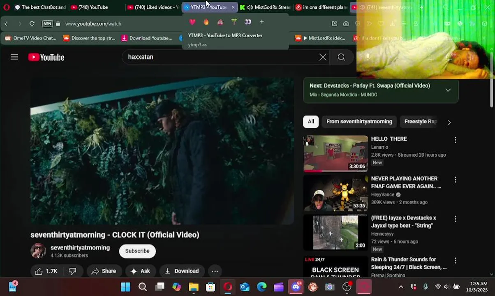Open more actions three-dot menu under video

215,271
